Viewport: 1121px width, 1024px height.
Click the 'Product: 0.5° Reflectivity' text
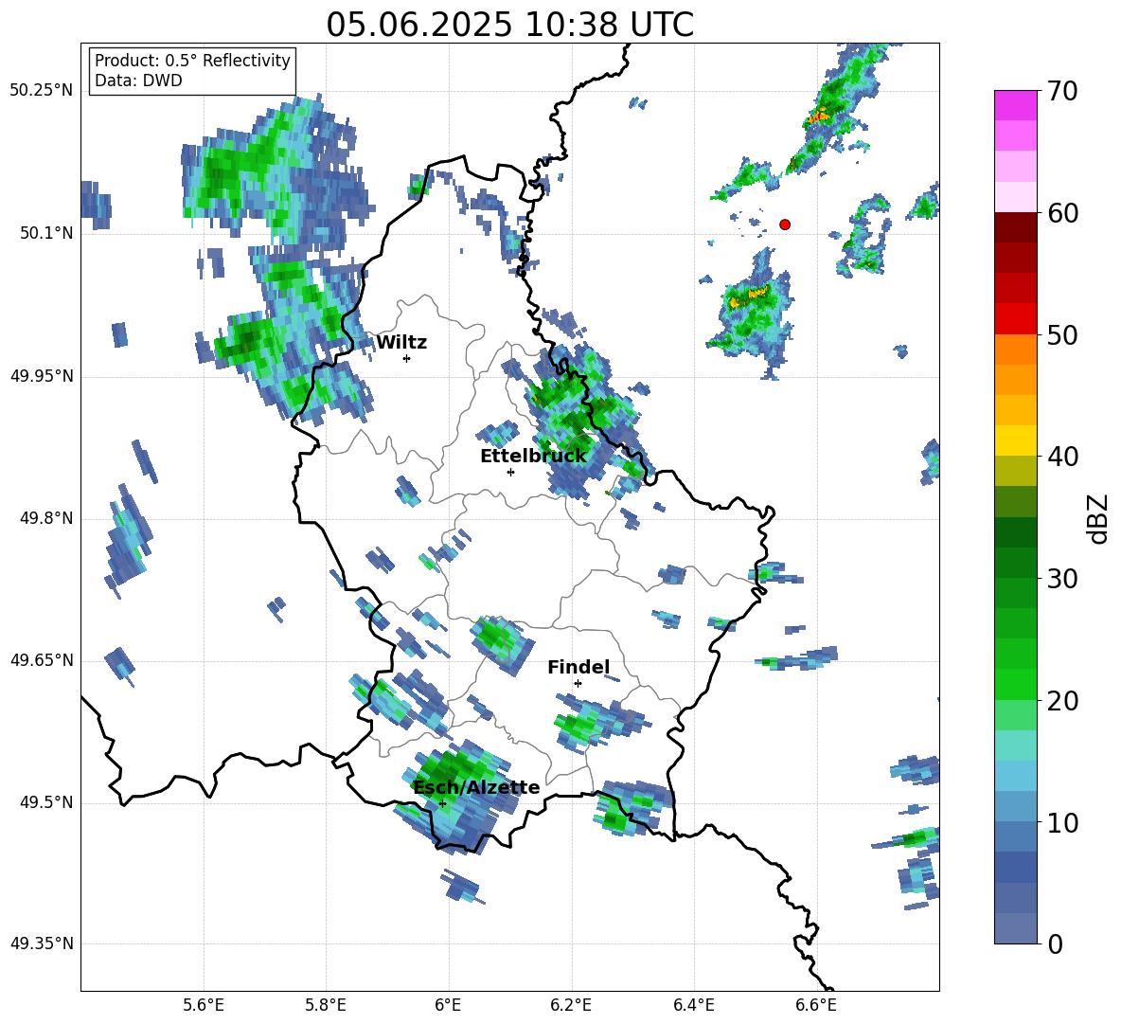(192, 61)
